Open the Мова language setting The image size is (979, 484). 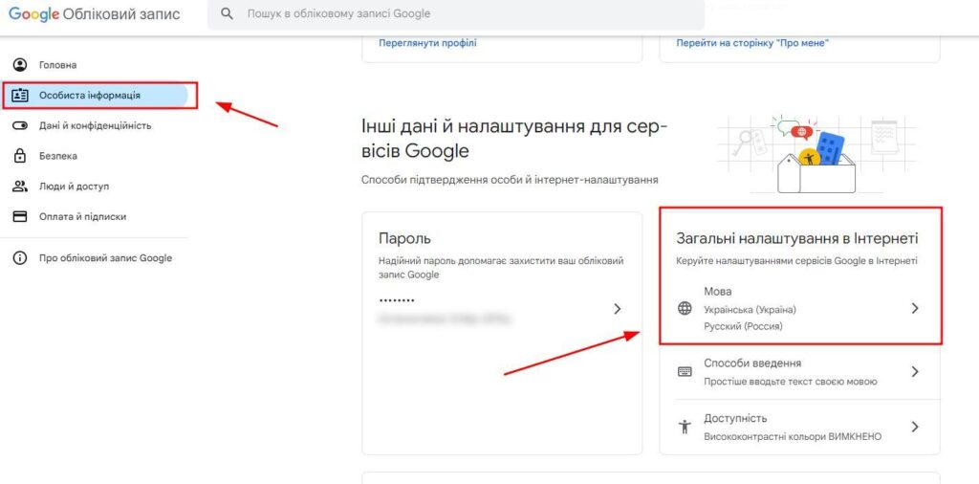[x=800, y=309]
